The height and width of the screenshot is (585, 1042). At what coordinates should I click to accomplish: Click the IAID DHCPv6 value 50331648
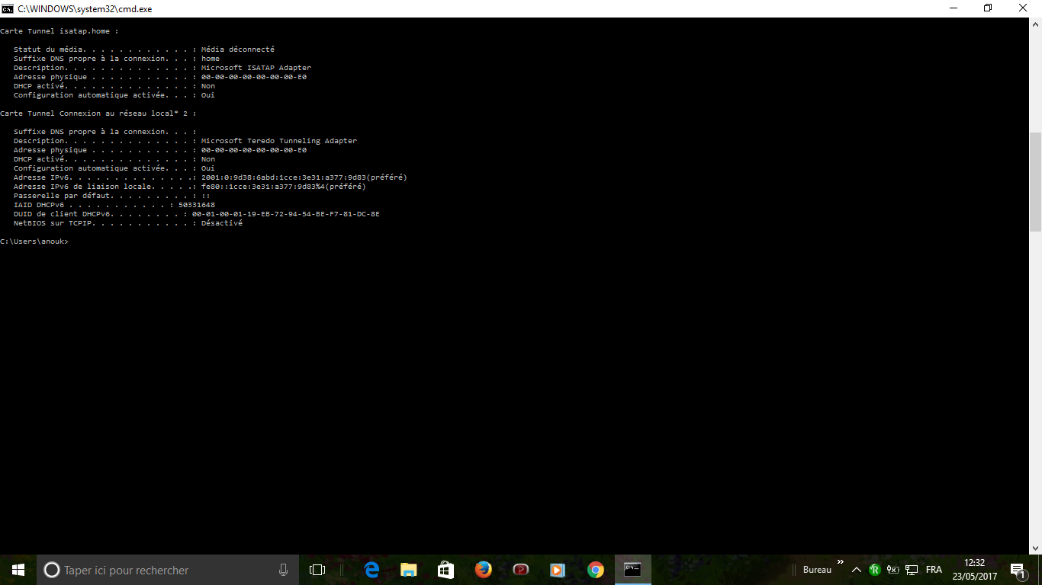pos(197,205)
